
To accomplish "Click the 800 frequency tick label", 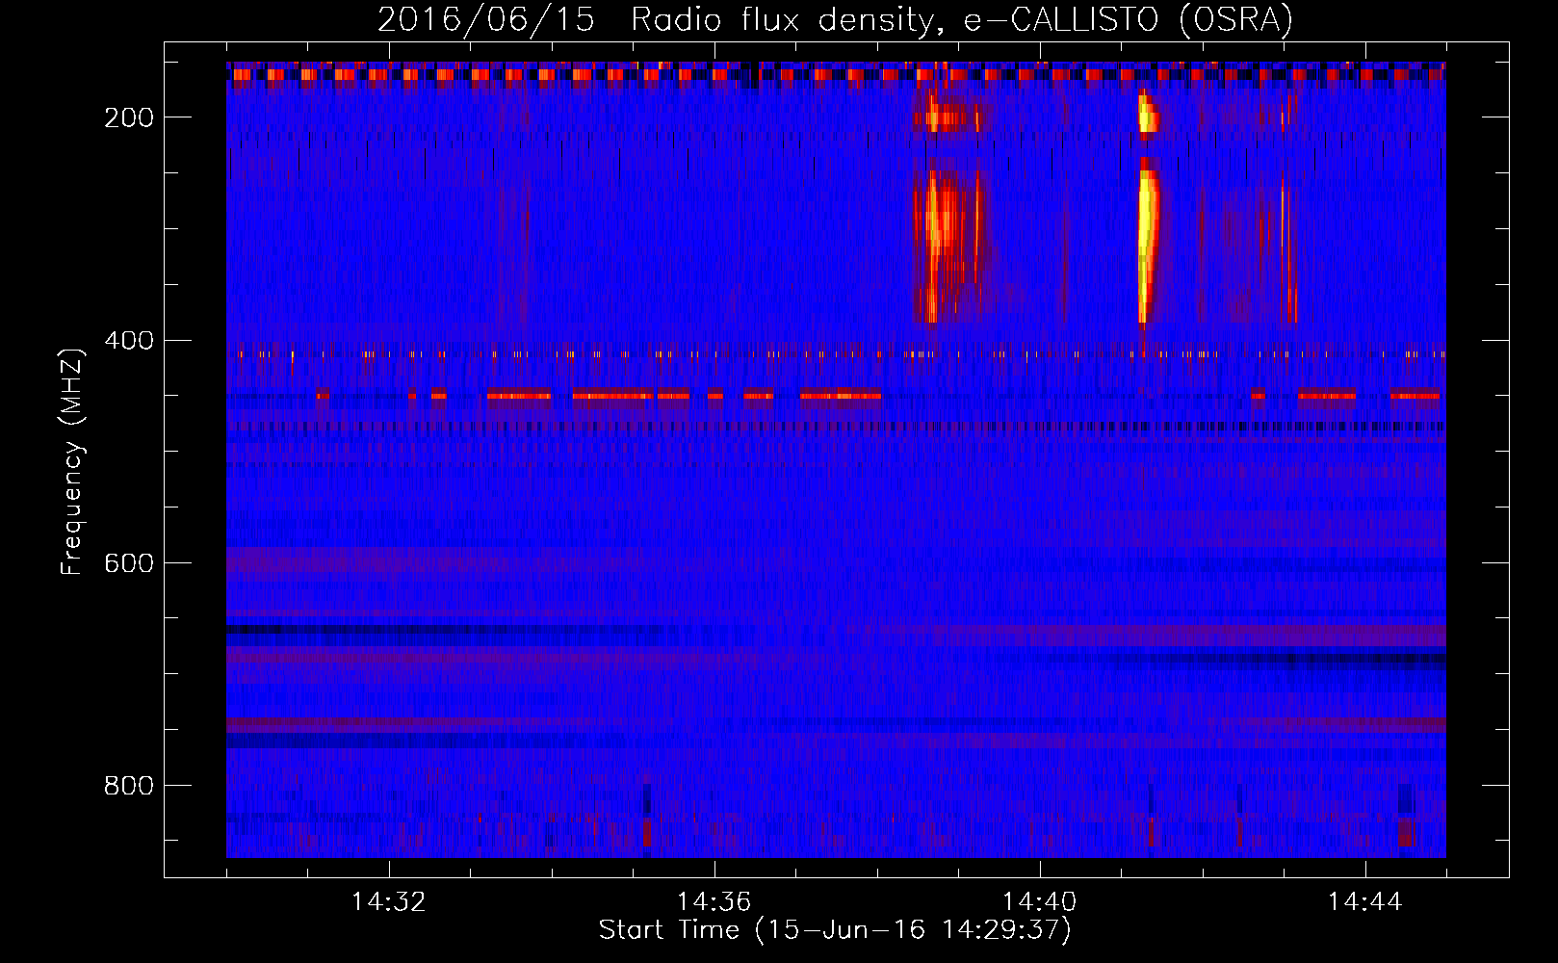I will tap(129, 786).
